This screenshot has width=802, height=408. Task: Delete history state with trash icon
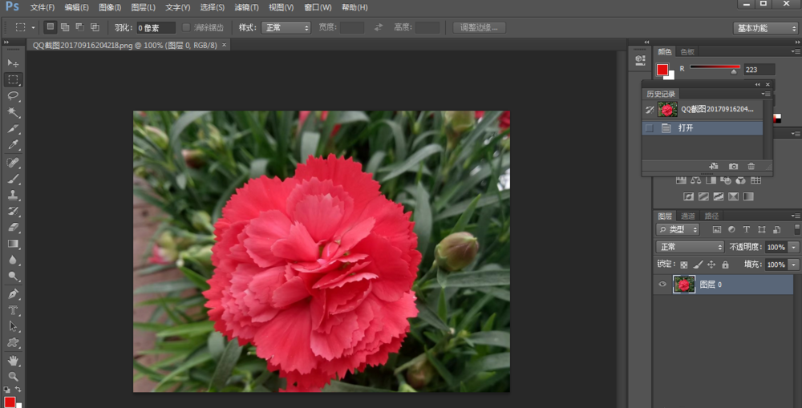pyautogui.click(x=751, y=166)
